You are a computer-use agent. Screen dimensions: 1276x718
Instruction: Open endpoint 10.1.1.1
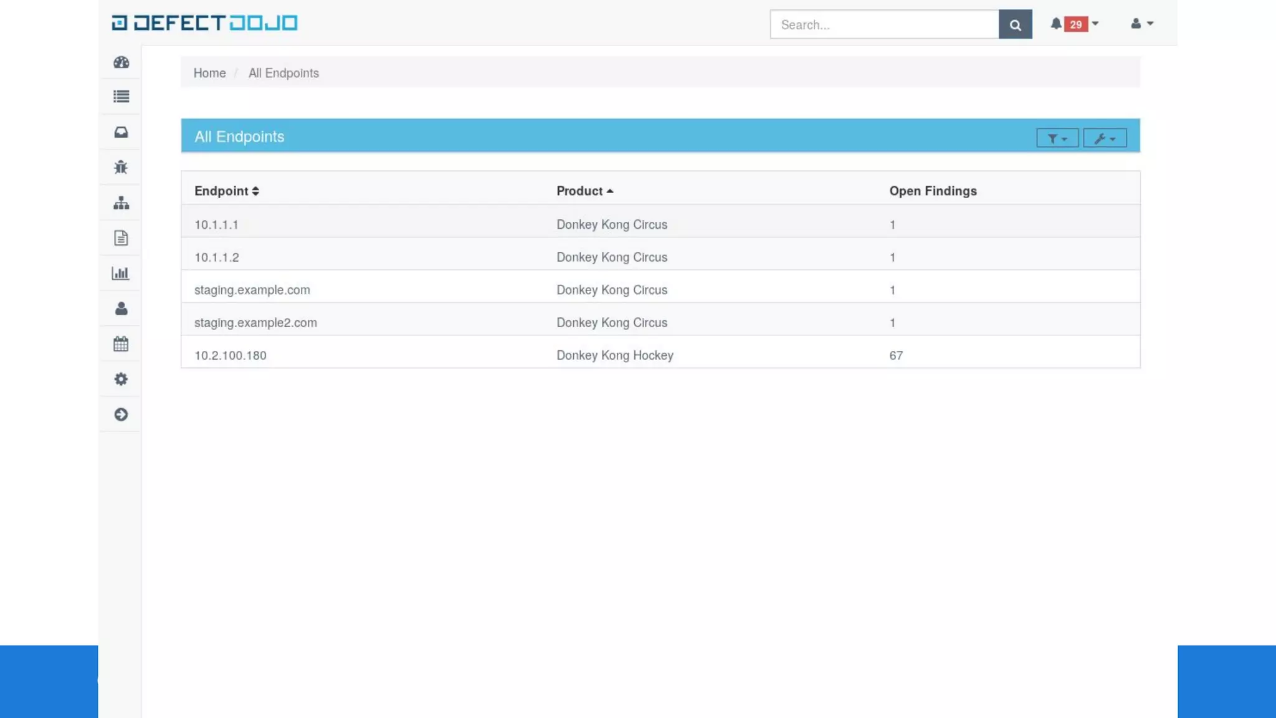tap(216, 224)
